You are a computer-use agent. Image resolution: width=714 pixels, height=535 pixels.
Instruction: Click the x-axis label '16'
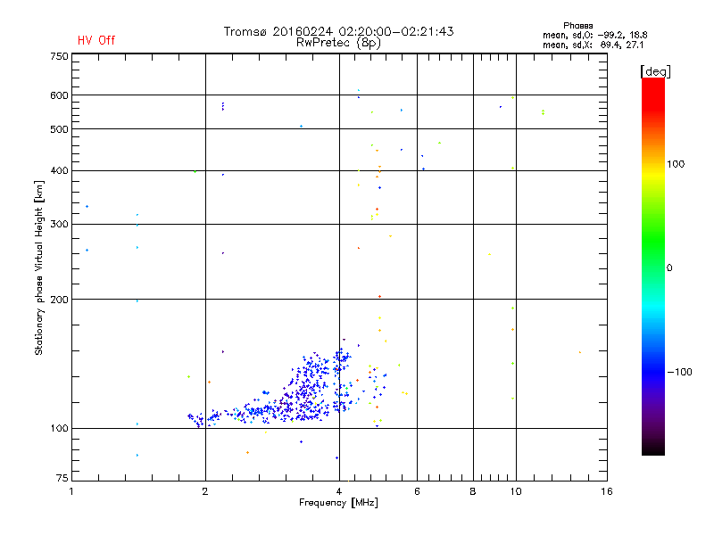coord(607,491)
